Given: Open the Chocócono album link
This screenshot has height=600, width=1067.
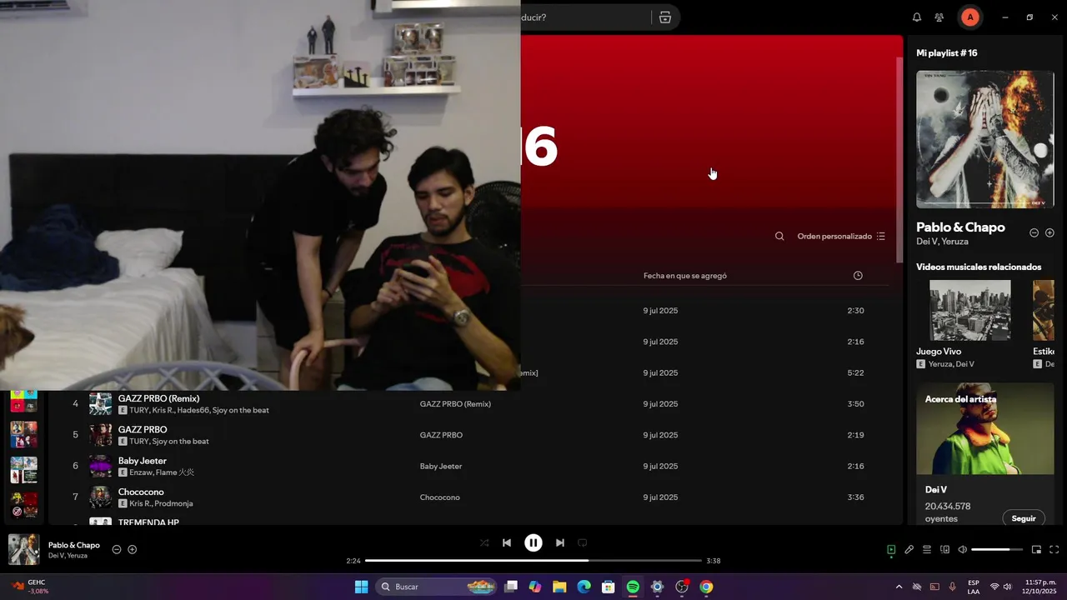Looking at the screenshot, I should pyautogui.click(x=440, y=497).
